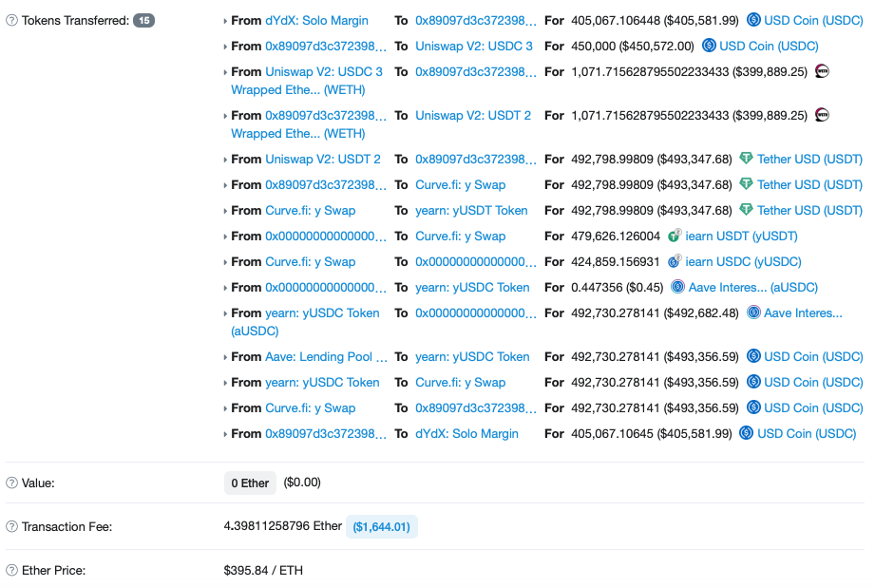Click the Transaction Fee help icon
The image size is (875, 587).
point(11,527)
